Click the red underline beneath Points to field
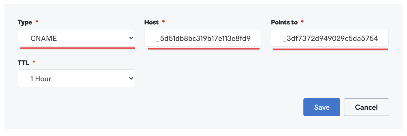 point(330,49)
